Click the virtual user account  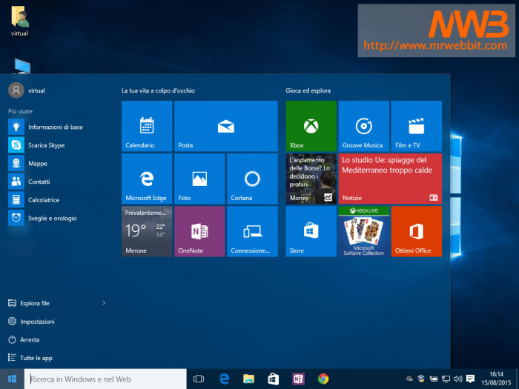click(x=27, y=90)
